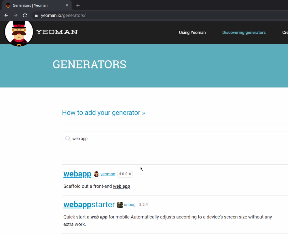Click the unbug author avatar
288x234 pixels.
tap(120, 205)
